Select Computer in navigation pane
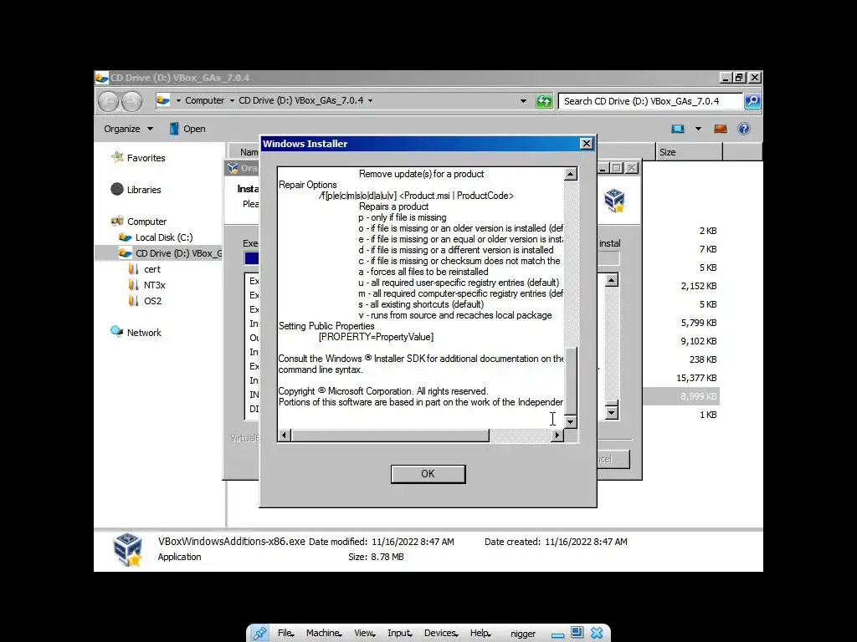 click(146, 221)
